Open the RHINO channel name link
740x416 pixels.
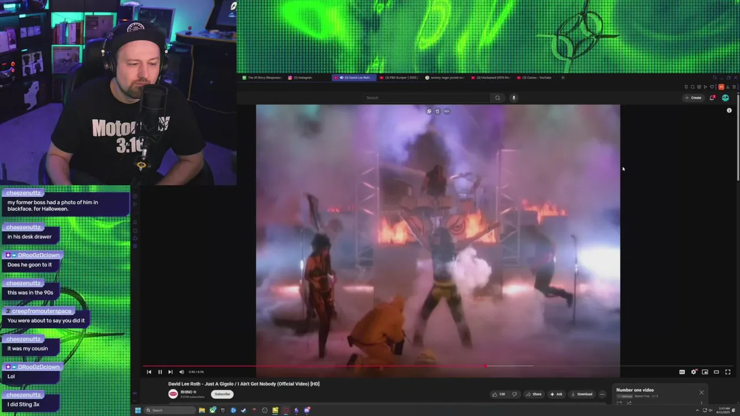pos(187,392)
